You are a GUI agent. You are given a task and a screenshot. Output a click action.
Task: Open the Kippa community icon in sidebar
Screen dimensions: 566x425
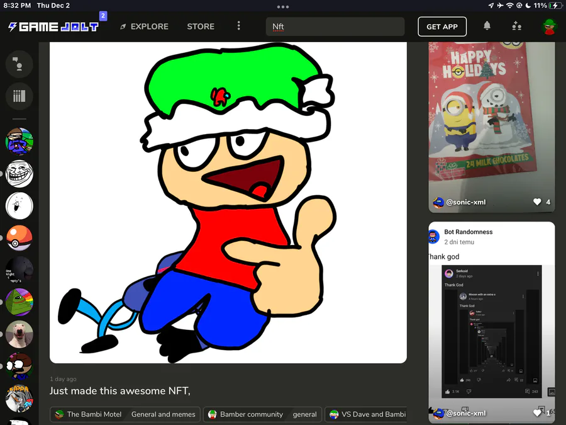tap(19, 399)
